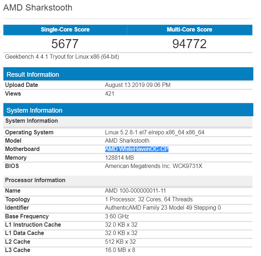Click the L2 Cache label

point(18,242)
